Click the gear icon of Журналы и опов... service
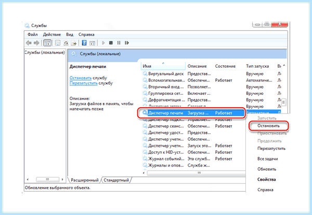This screenshot has height=215, width=312. pos(145,166)
